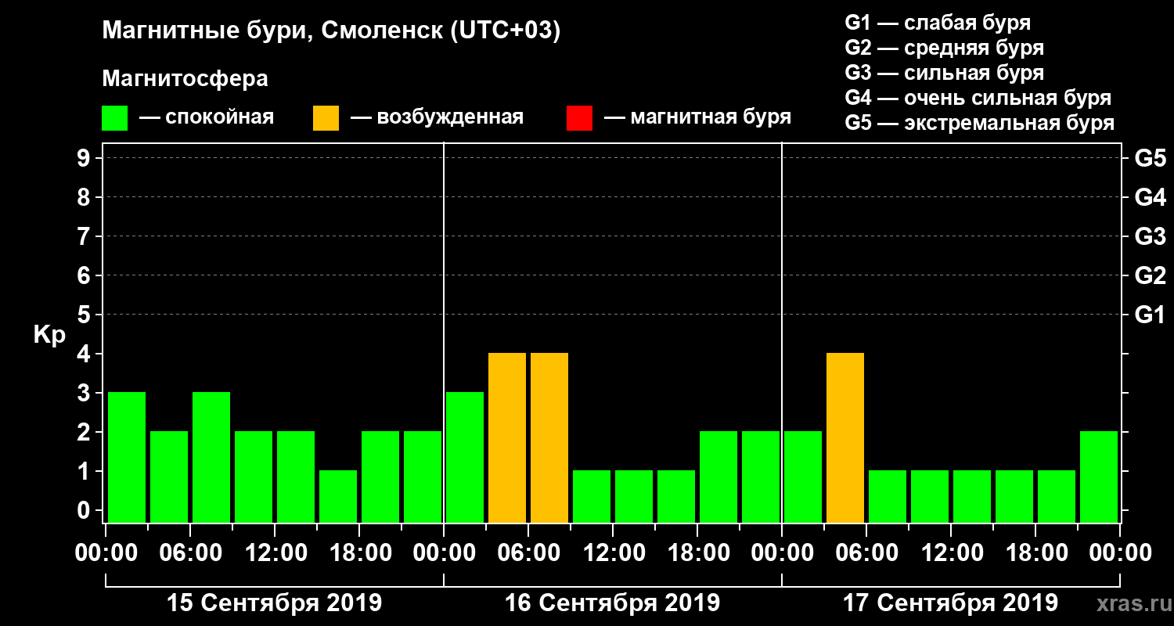Select the chart title 'Магнитные бури, Смоленск (UTC+03)'
Image resolution: width=1174 pixels, height=626 pixels.
point(332,31)
